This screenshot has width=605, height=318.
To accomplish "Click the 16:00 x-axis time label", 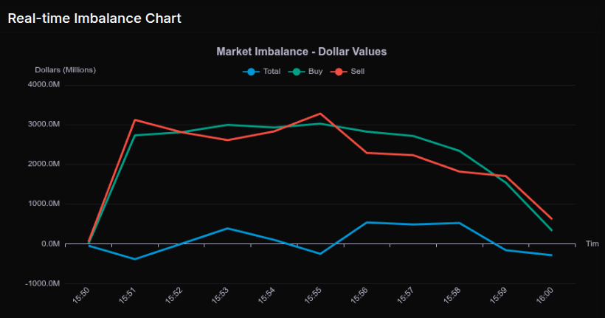I will 545,297.
